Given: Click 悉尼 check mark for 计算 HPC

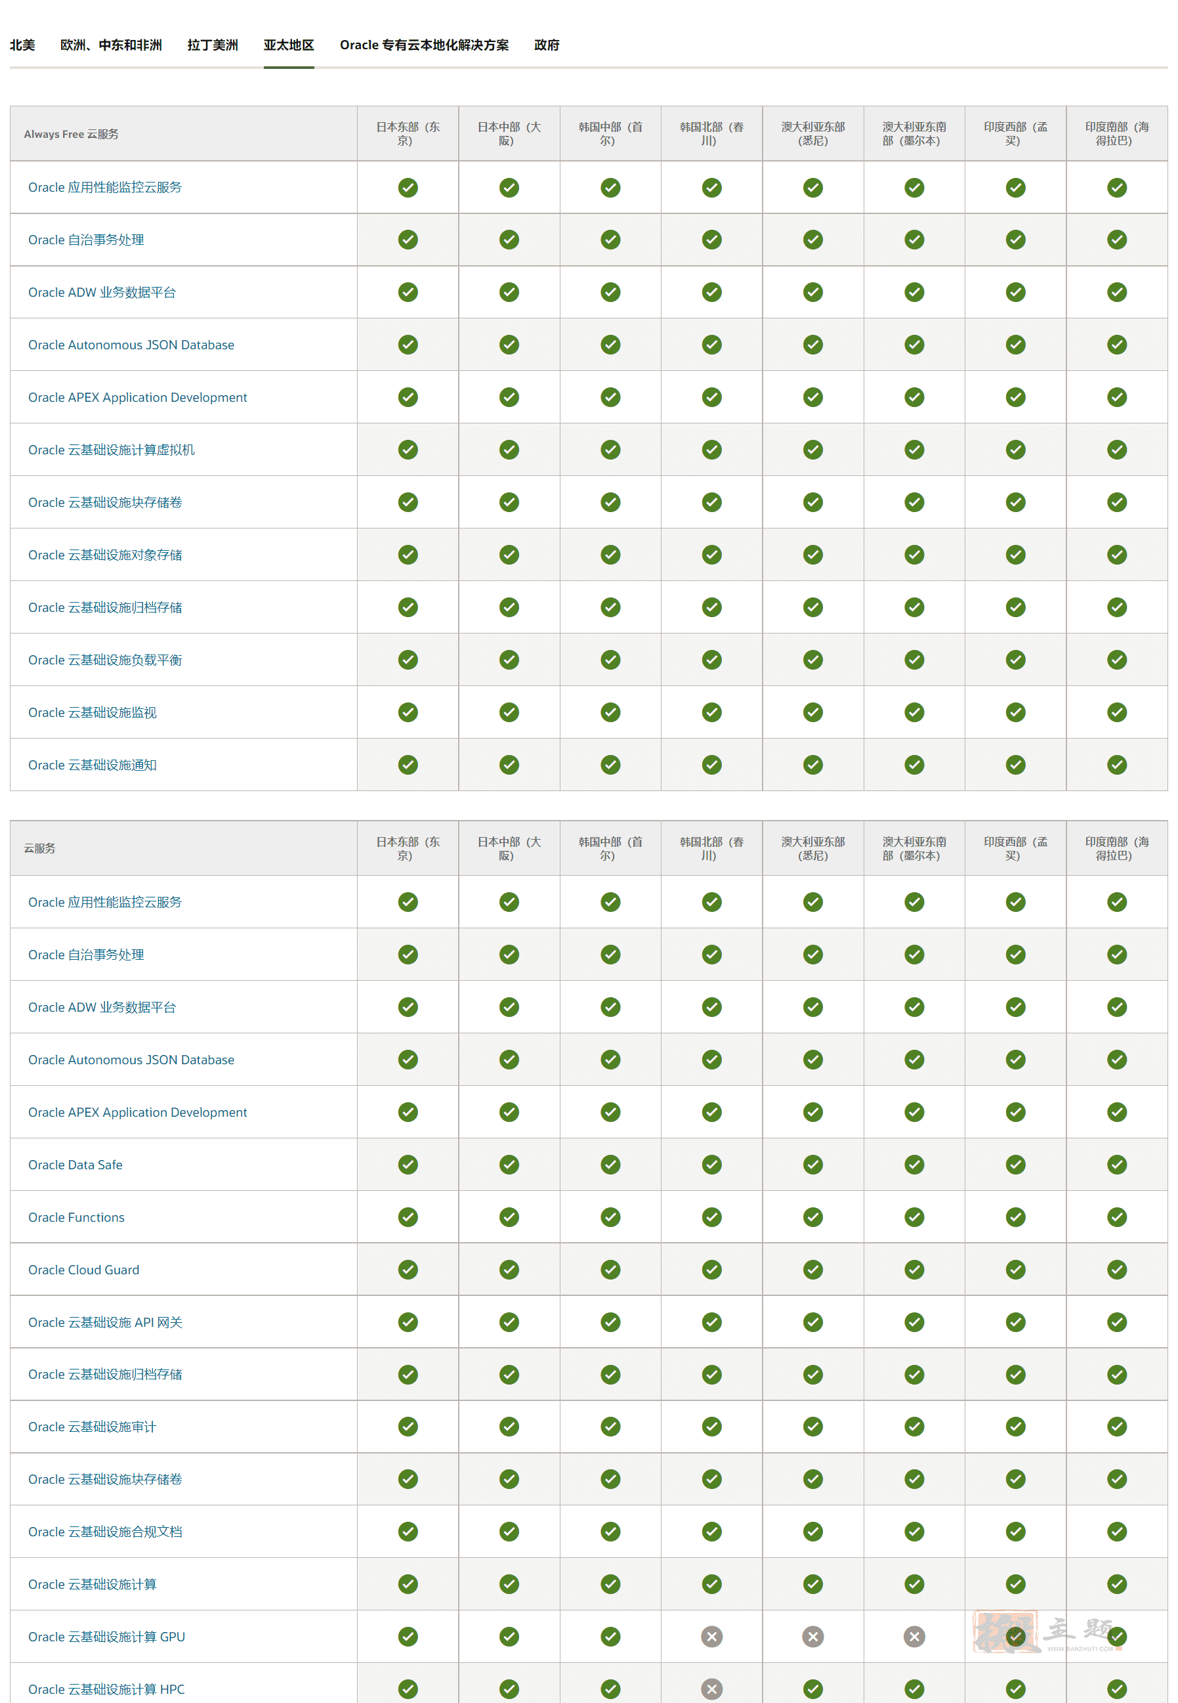Looking at the screenshot, I should point(812,1689).
